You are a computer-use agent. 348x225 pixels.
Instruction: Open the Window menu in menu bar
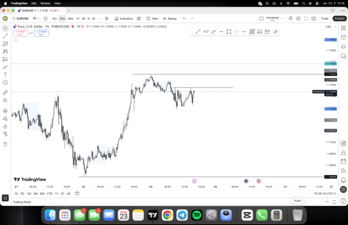[x=45, y=3]
